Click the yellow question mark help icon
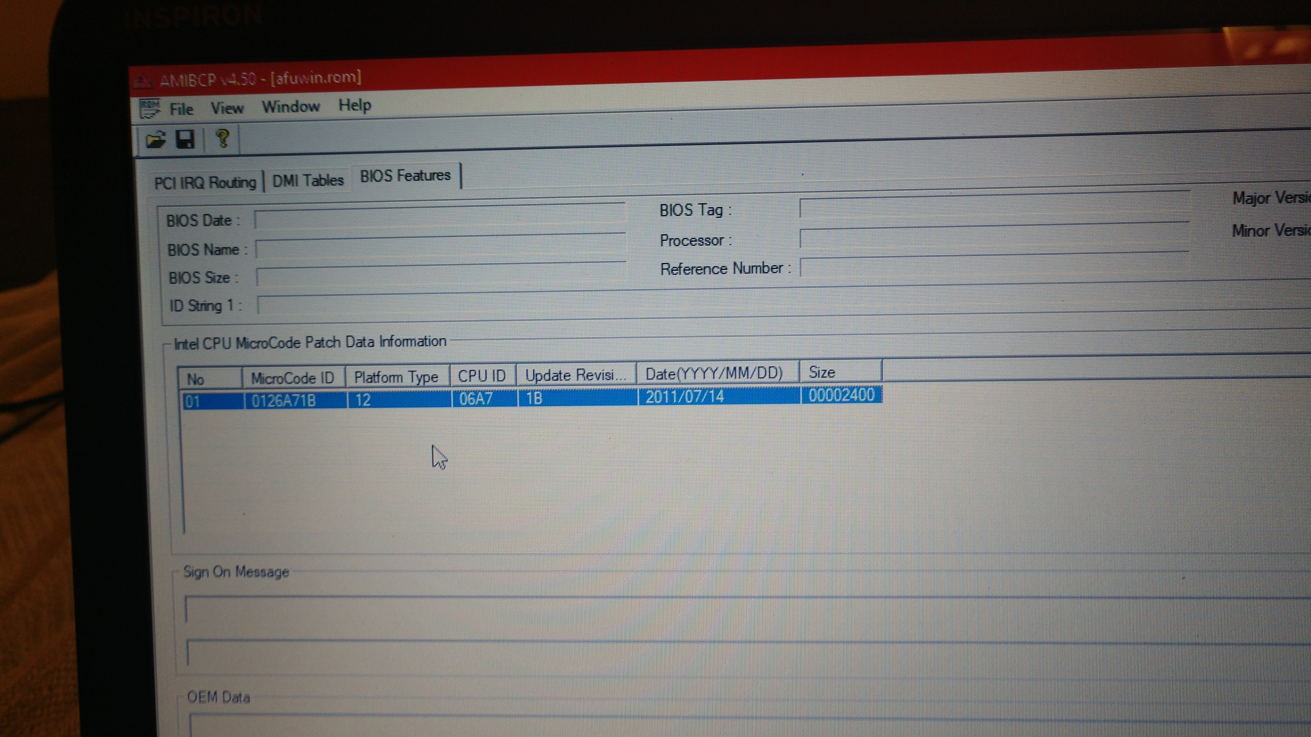Screen dimensions: 1311x737 pyautogui.click(x=222, y=138)
